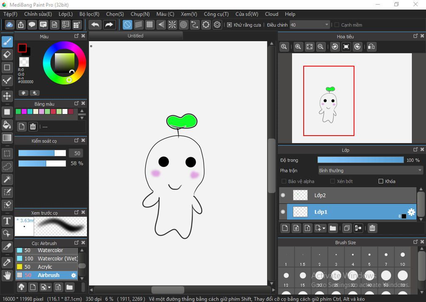
Task: Zoom out using the navigator magnifier minus
Action: (x=321, y=47)
